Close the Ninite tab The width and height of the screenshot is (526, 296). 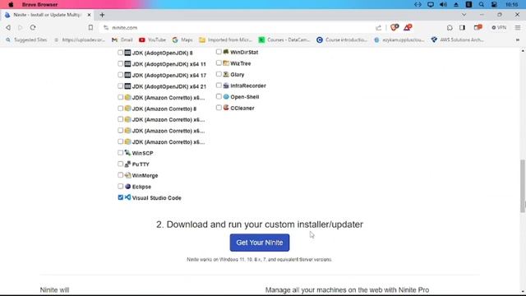click(89, 15)
